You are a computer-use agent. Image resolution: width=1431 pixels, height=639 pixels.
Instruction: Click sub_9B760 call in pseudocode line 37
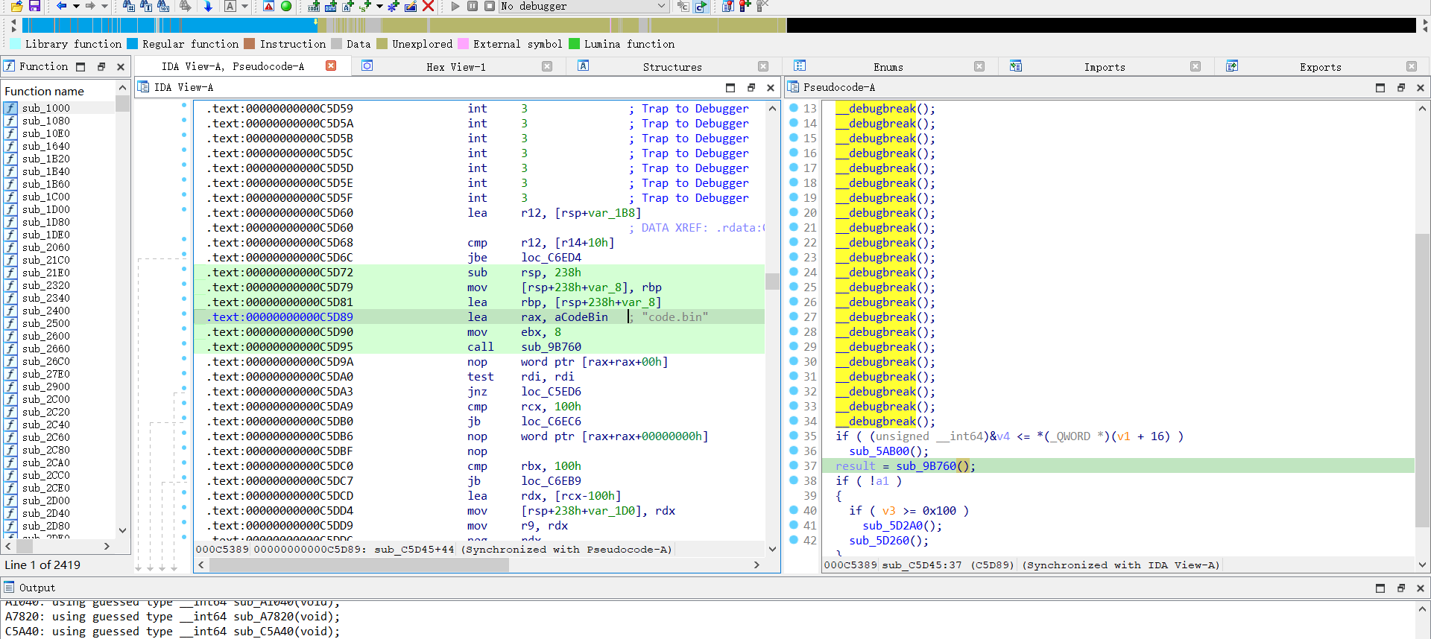926,466
